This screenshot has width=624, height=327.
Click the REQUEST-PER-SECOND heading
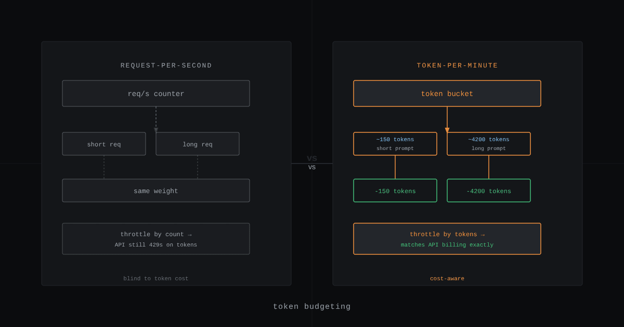click(166, 65)
